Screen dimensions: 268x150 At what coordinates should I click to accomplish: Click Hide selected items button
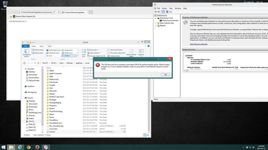coord(131,53)
